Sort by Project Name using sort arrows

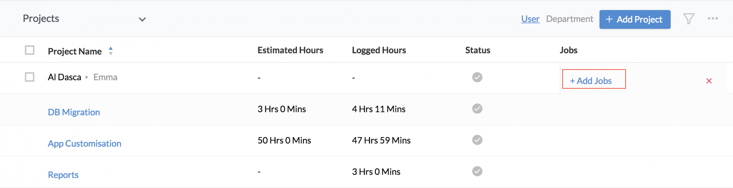coord(111,51)
